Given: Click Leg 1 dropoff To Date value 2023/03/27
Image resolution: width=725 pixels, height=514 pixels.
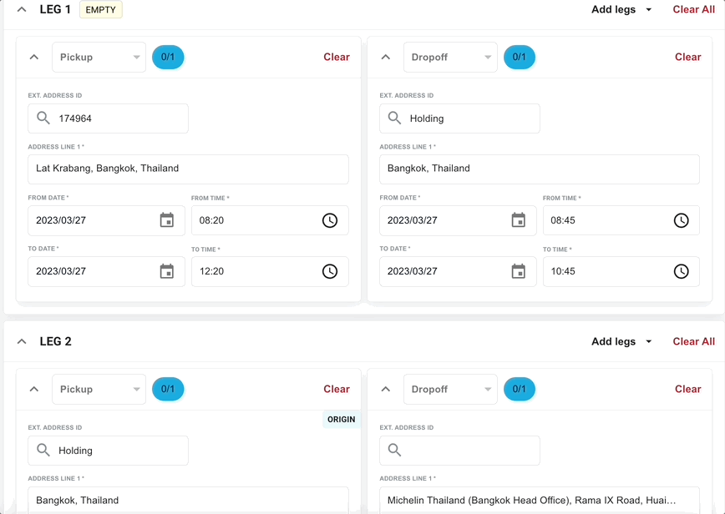Looking at the screenshot, I should (413, 271).
